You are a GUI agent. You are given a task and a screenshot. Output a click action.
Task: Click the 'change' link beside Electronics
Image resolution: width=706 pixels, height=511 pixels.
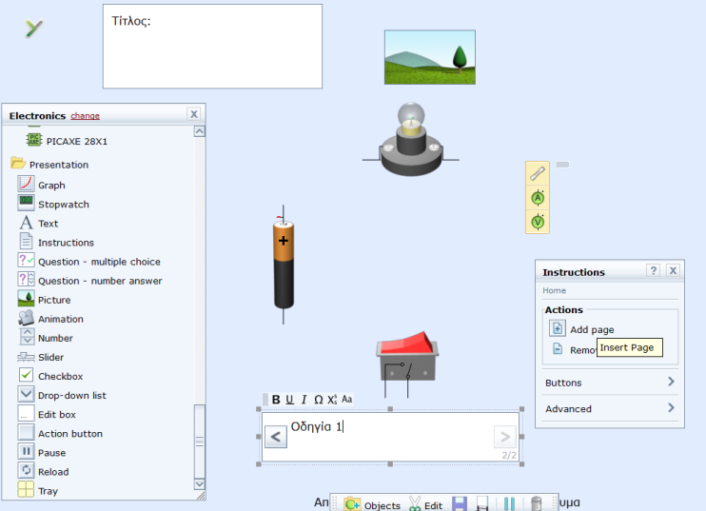(85, 116)
